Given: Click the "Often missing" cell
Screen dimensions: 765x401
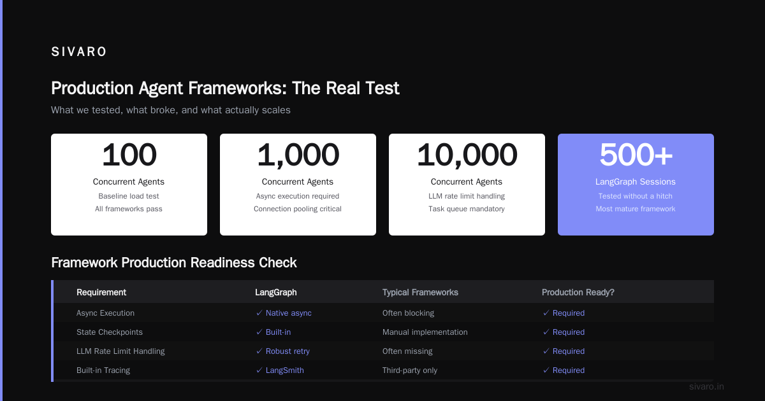Looking at the screenshot, I should tap(407, 351).
